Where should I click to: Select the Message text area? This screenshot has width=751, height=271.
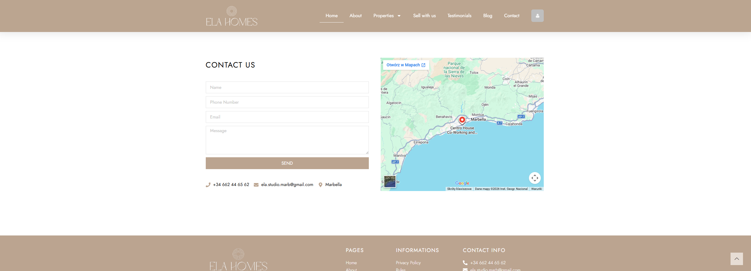click(287, 140)
